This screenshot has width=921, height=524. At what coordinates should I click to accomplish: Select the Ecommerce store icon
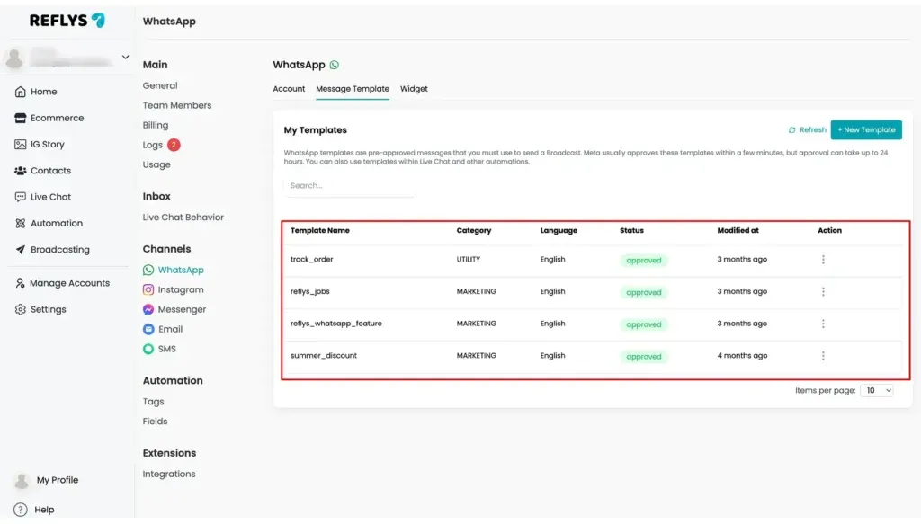click(x=20, y=118)
